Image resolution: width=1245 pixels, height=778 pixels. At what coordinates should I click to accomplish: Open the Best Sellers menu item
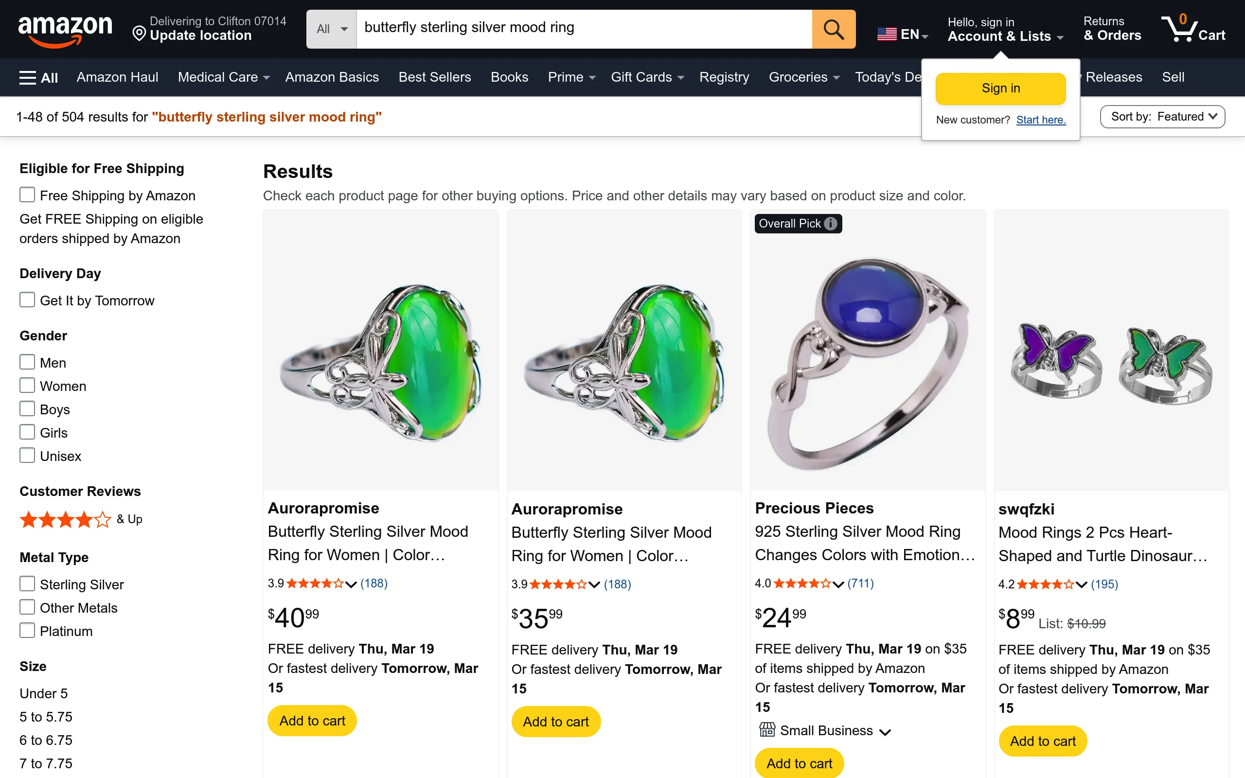(435, 77)
